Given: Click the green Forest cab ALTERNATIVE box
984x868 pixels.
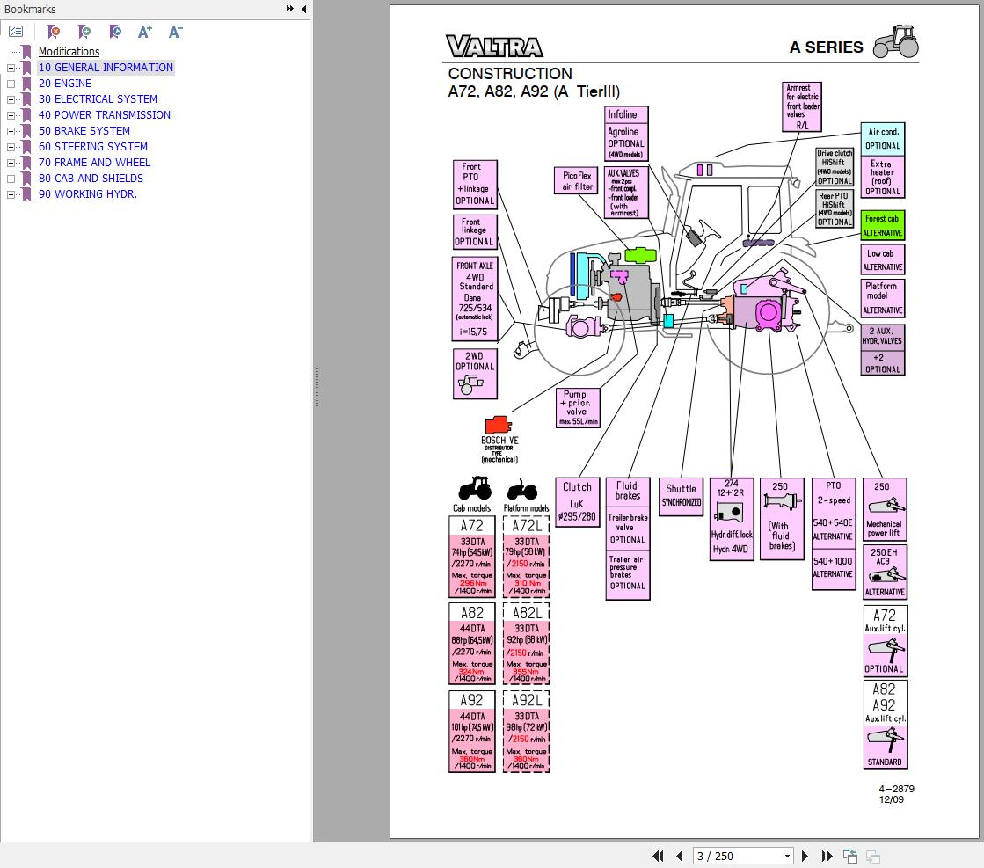Looking at the screenshot, I should click(882, 225).
